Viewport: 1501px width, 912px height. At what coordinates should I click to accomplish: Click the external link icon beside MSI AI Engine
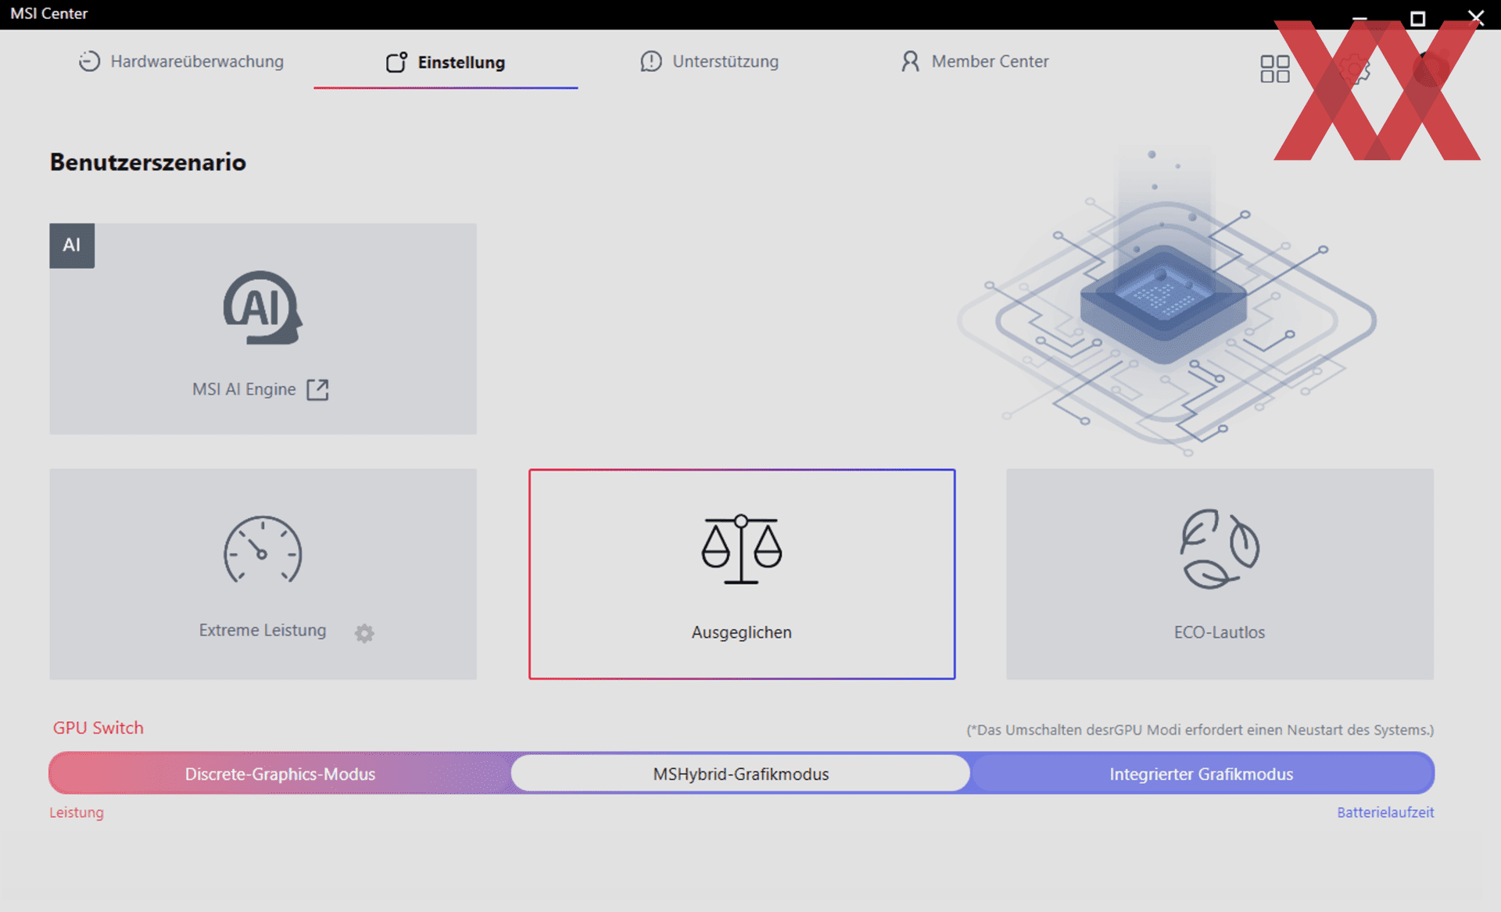pos(317,389)
